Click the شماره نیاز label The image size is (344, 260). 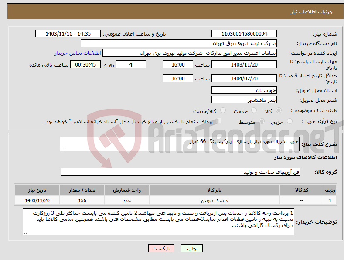click(x=325, y=34)
